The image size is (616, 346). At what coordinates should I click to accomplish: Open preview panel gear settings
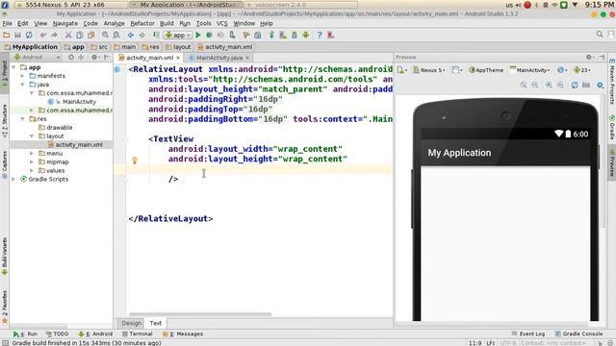590,58
